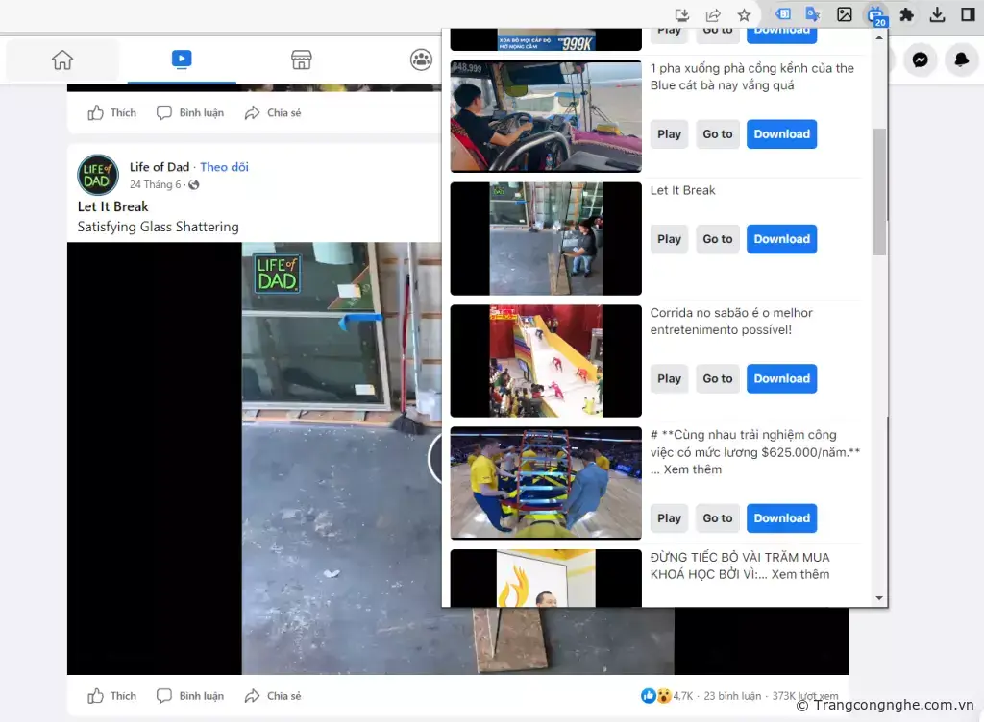This screenshot has width=984, height=722.
Task: Open the Facebook Home tab icon
Action: coord(62,60)
